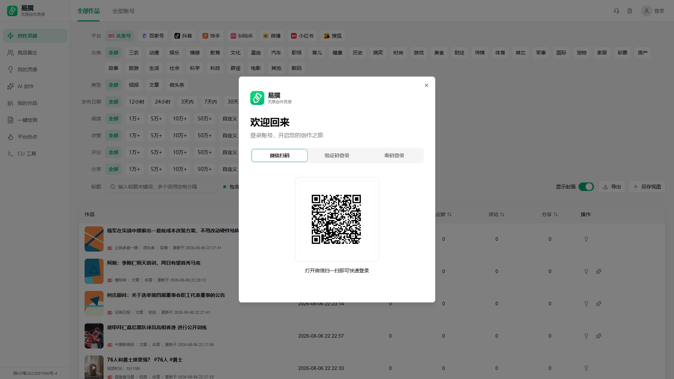Click the timestamp 2026-08-06 22:22:33
This screenshot has width=674, height=379.
(x=321, y=368)
